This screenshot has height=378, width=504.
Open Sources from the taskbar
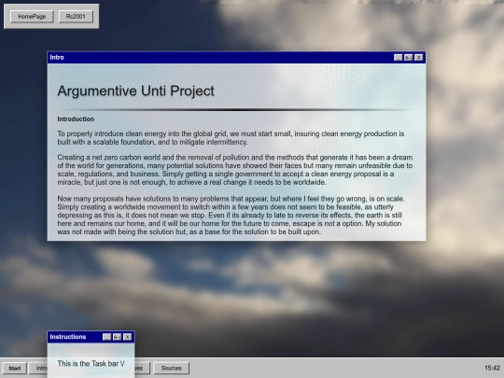pyautogui.click(x=172, y=369)
